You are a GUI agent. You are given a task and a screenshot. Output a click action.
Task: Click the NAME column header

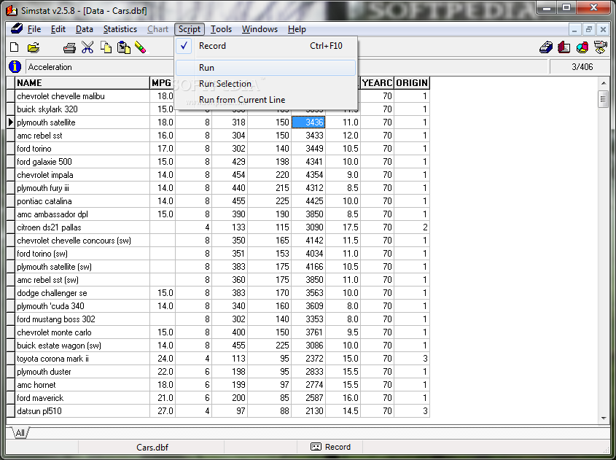pos(82,83)
